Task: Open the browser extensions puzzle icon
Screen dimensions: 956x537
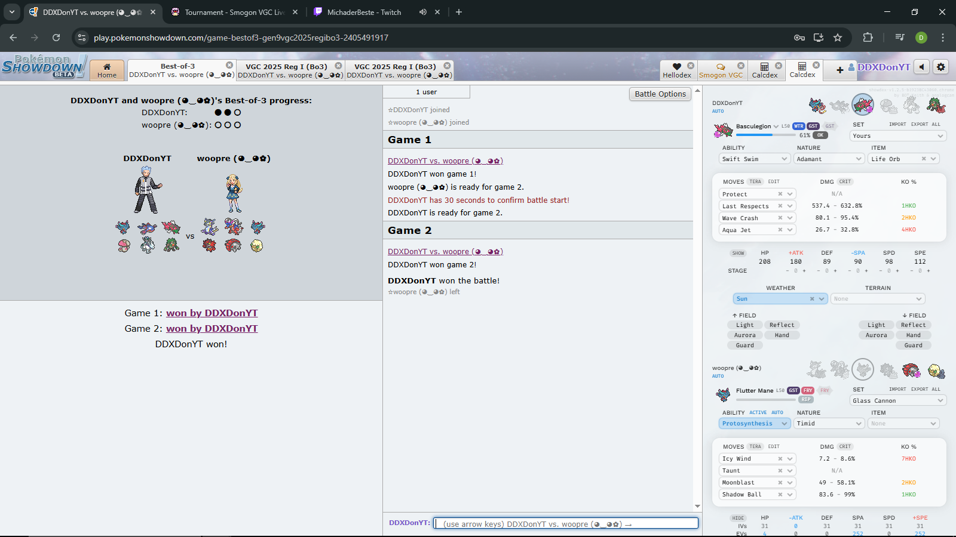Action: (x=868, y=38)
